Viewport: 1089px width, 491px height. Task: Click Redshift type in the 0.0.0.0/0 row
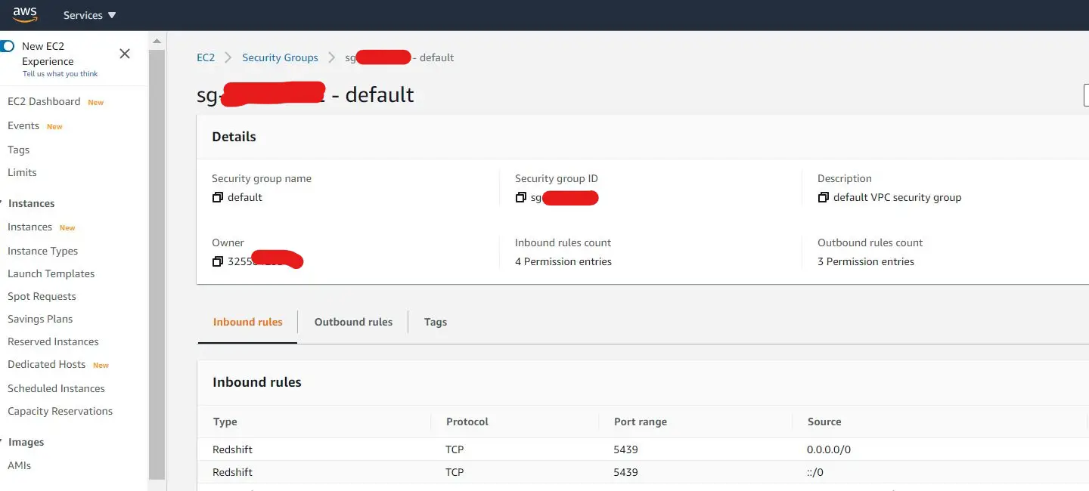coord(232,449)
